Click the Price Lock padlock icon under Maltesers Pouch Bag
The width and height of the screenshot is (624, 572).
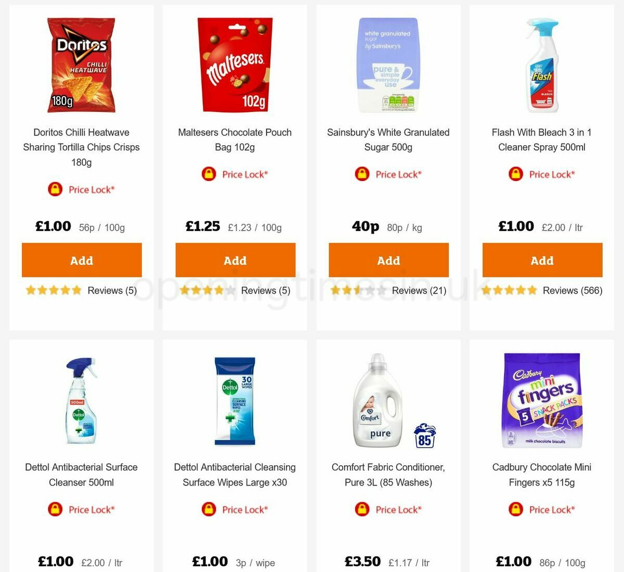click(208, 174)
